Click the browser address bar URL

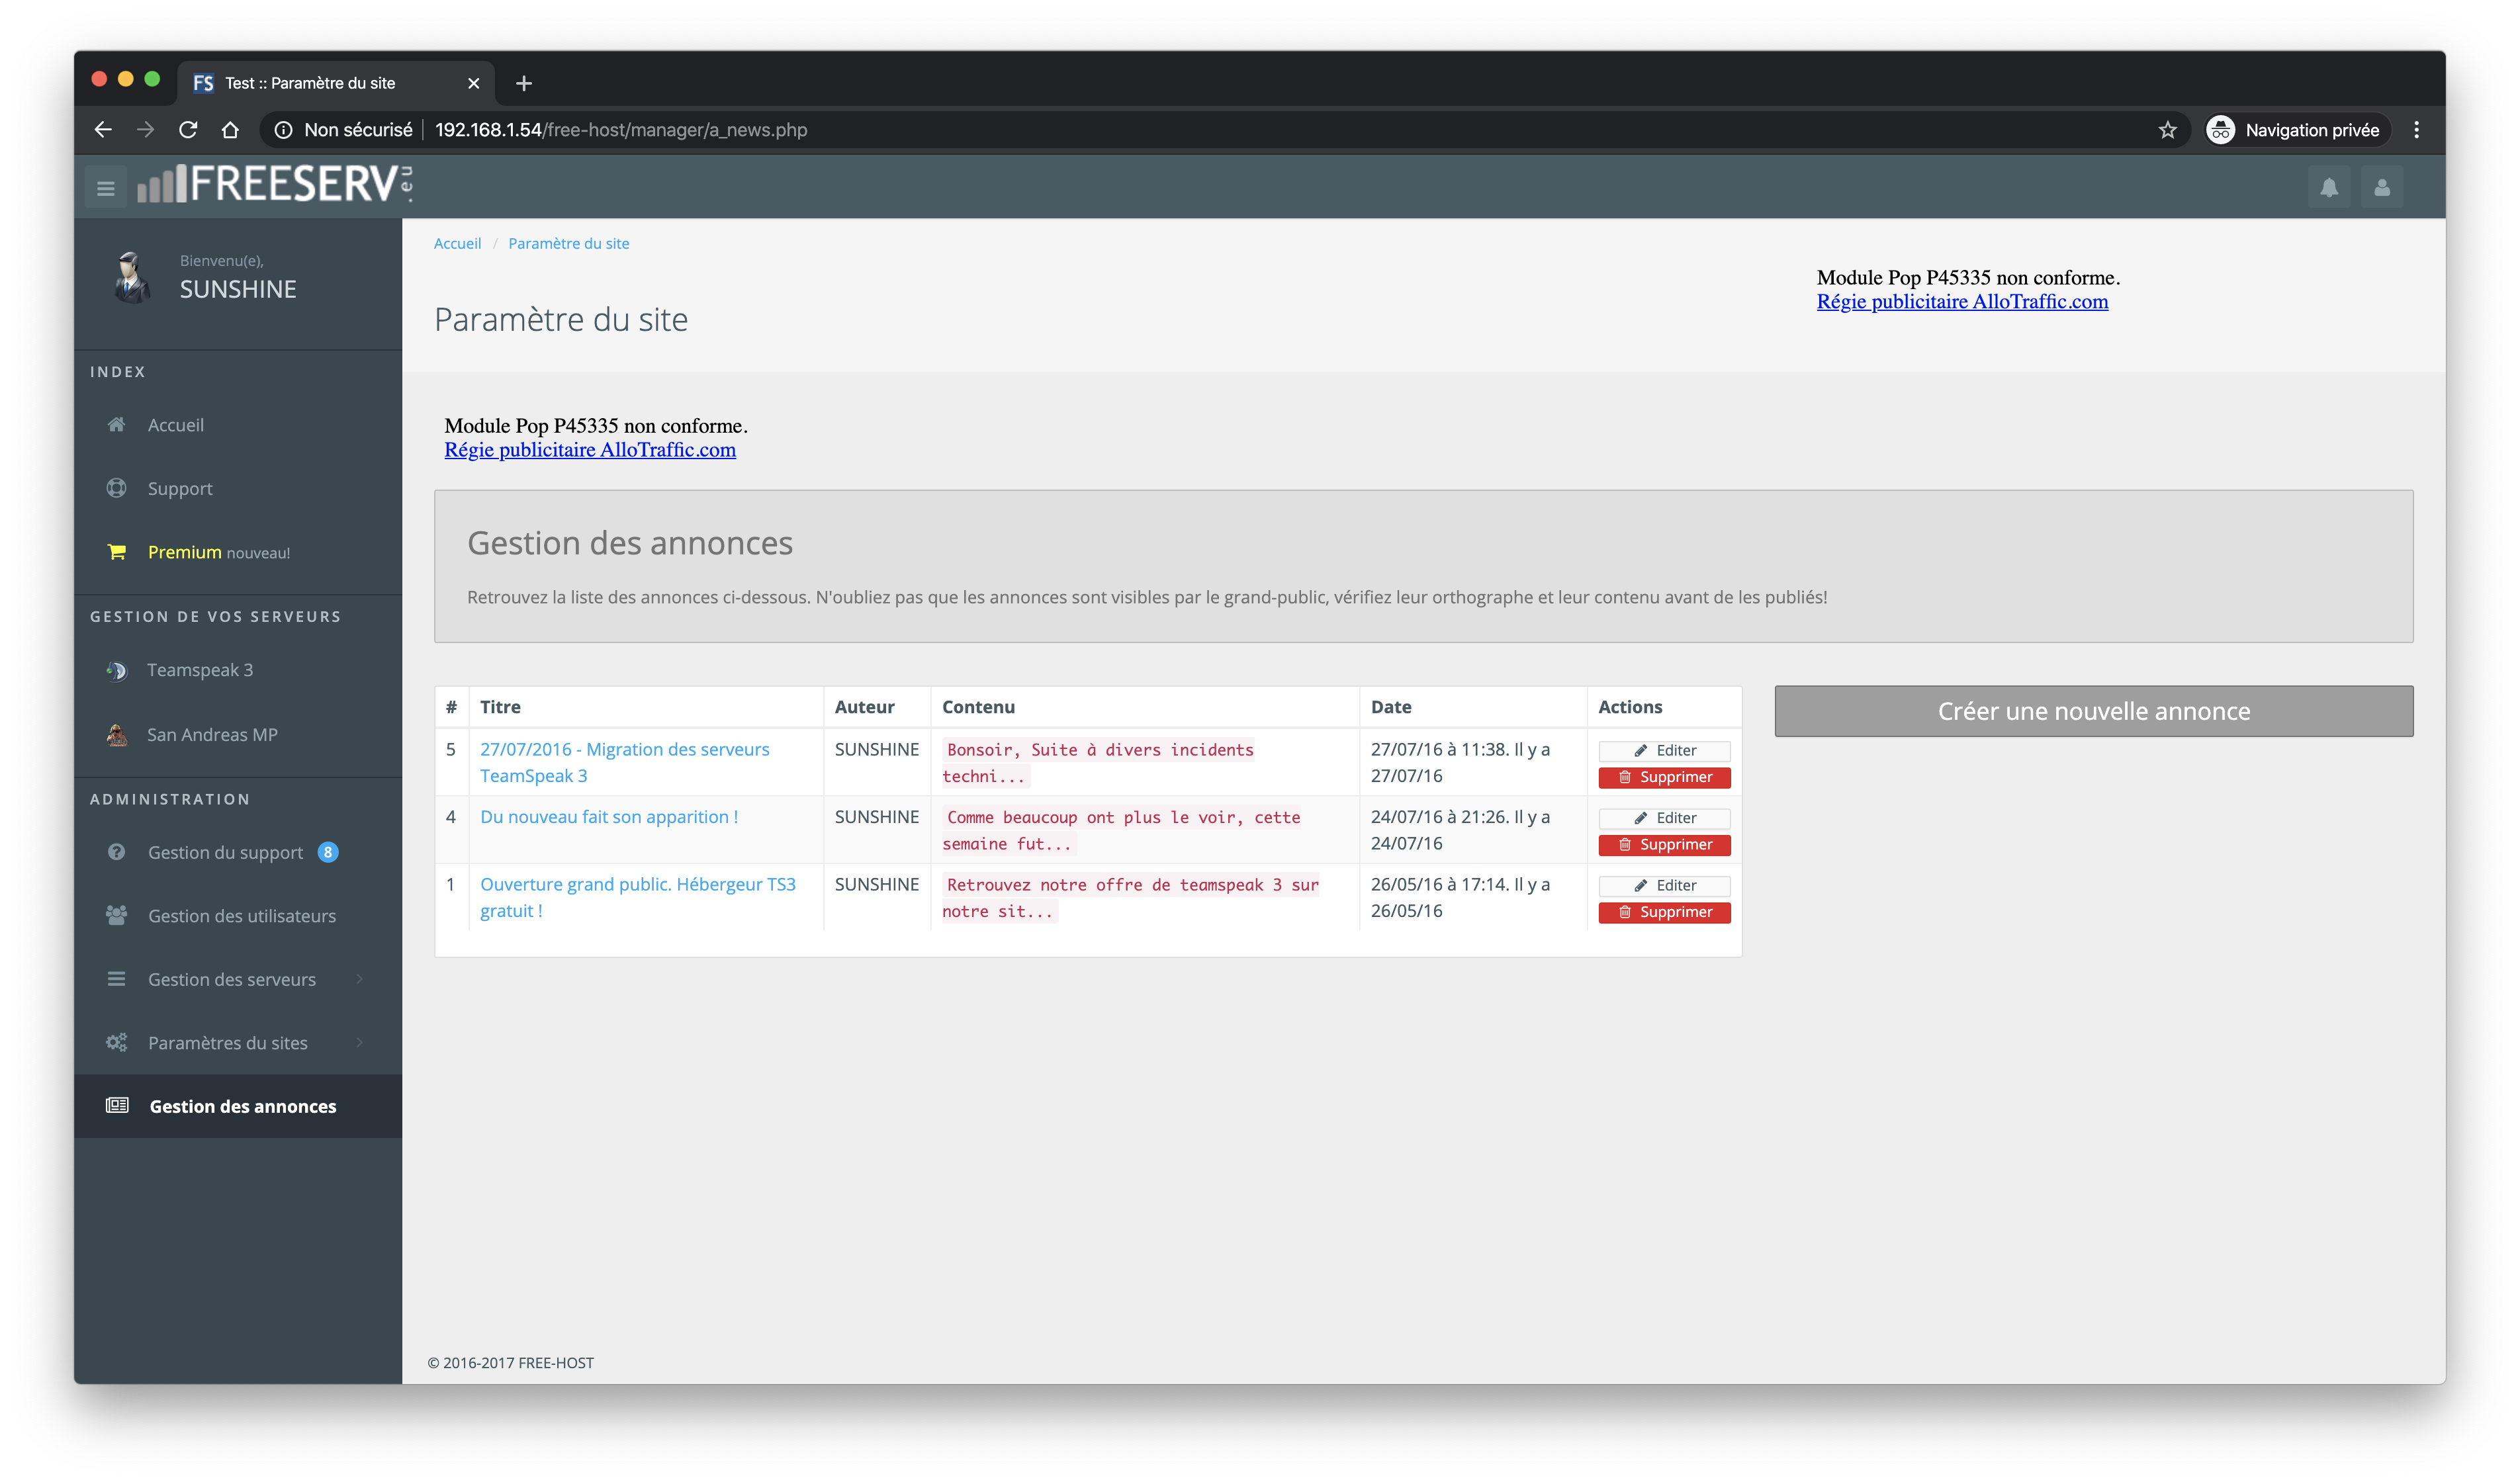(620, 130)
